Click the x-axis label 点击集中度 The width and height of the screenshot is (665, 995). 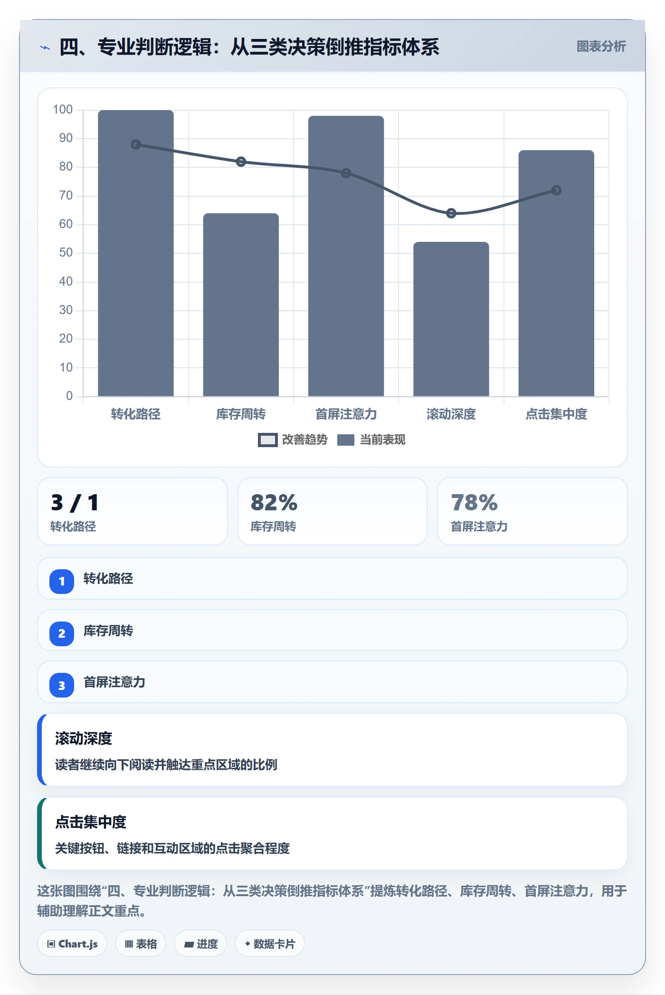pyautogui.click(x=556, y=414)
